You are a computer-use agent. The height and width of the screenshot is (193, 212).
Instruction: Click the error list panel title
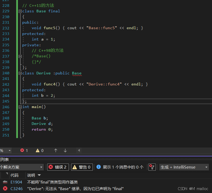[4, 160]
